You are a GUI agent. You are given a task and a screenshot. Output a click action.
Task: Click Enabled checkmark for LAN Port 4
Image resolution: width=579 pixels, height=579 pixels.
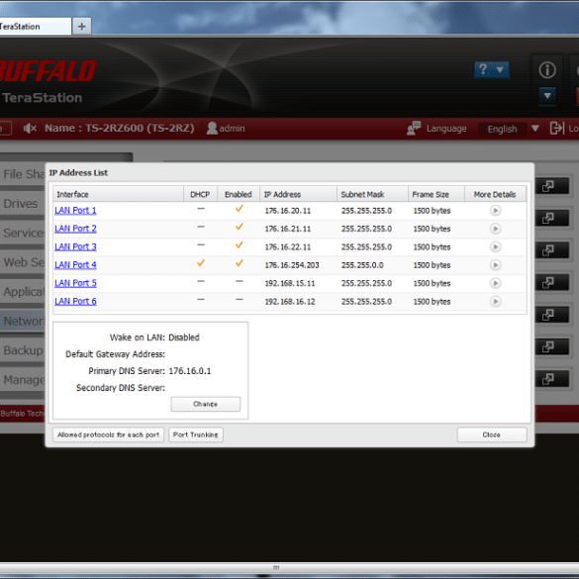pos(240,263)
